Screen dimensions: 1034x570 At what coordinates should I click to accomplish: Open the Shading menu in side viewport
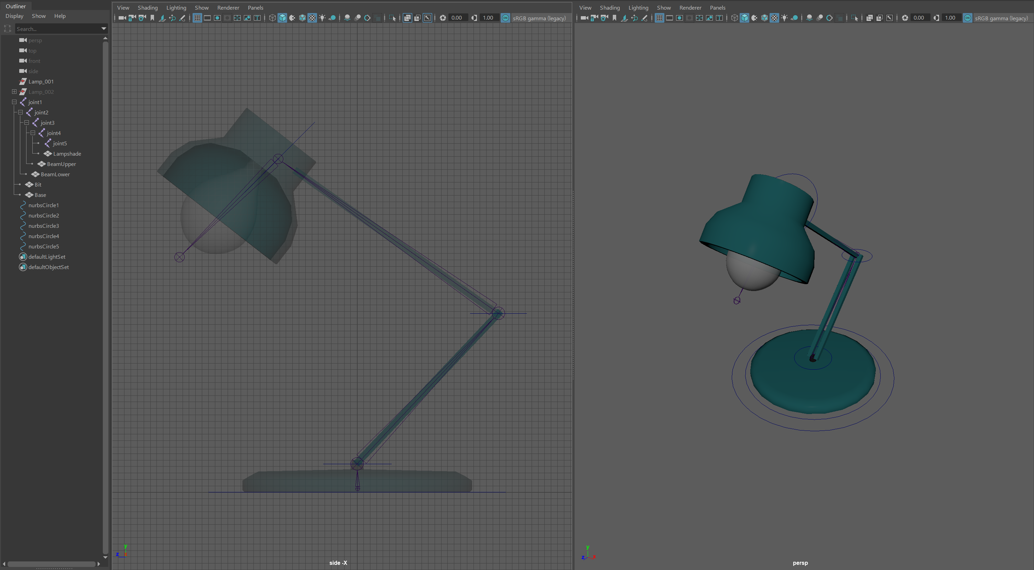(147, 8)
